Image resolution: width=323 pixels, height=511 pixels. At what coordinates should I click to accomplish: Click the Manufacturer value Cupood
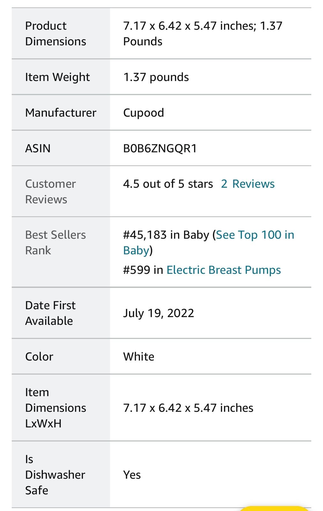[x=144, y=113]
